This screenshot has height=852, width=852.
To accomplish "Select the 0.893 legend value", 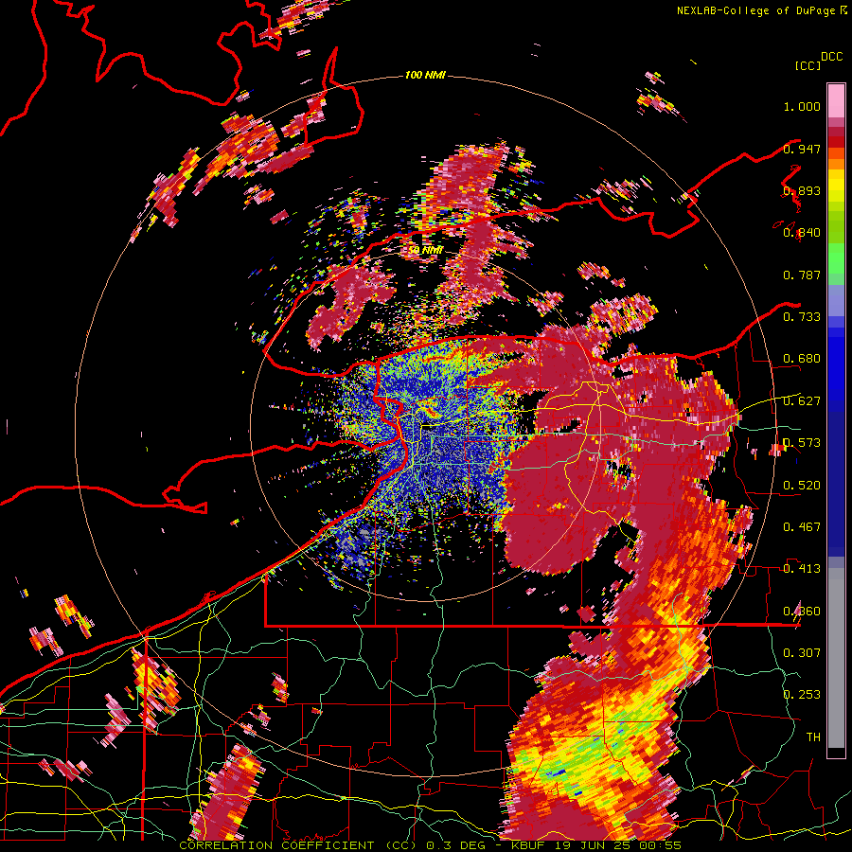I will tap(802, 190).
